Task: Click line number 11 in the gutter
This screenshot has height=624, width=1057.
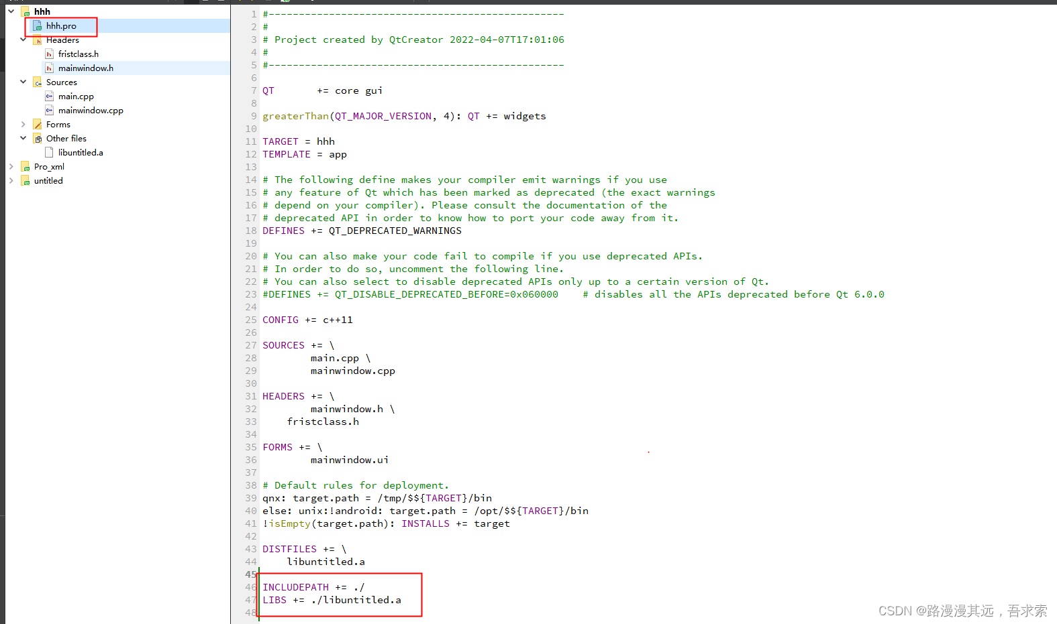Action: [x=251, y=141]
